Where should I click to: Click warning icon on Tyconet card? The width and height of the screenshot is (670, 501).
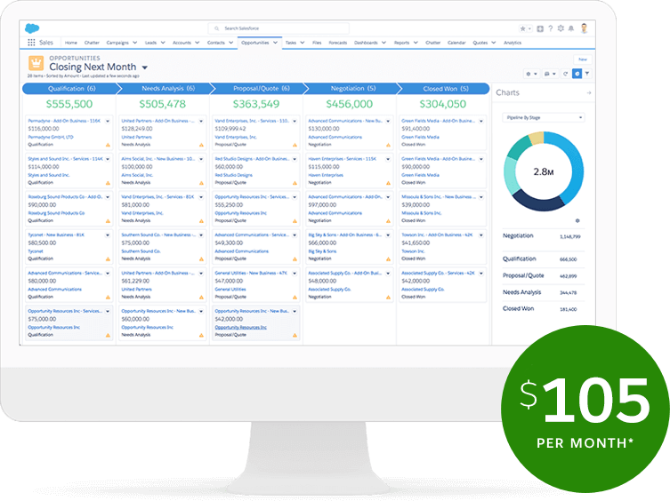108,259
